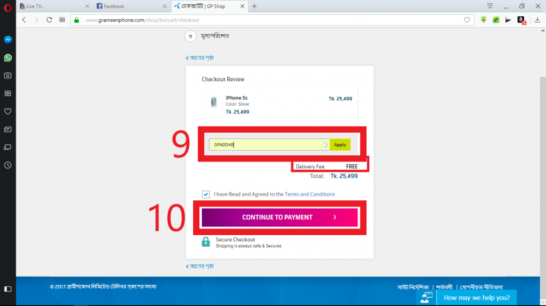The width and height of the screenshot is (546, 306).
Task: Close the Live TV tab
Action: tap(87, 6)
